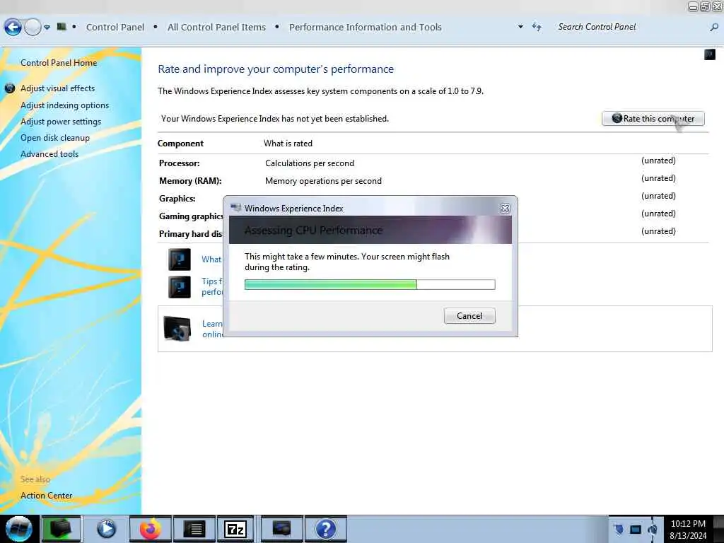Viewport: 724px width, 543px height.
Task: Launch Firefox from the taskbar
Action: (151, 529)
